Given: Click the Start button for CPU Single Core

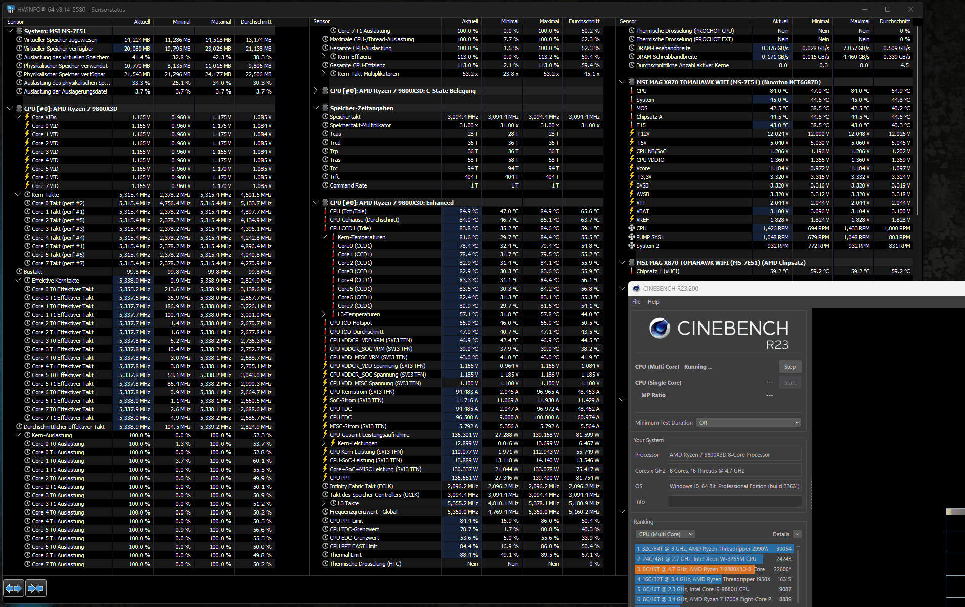Looking at the screenshot, I should (x=790, y=383).
